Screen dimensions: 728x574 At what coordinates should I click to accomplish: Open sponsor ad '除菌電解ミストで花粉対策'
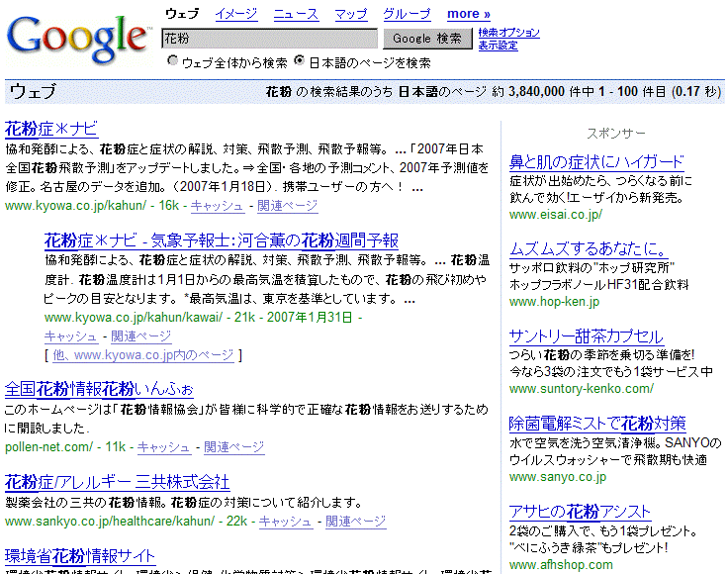coord(597,424)
